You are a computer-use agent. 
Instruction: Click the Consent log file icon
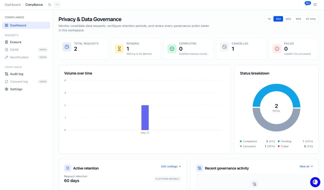6,81
